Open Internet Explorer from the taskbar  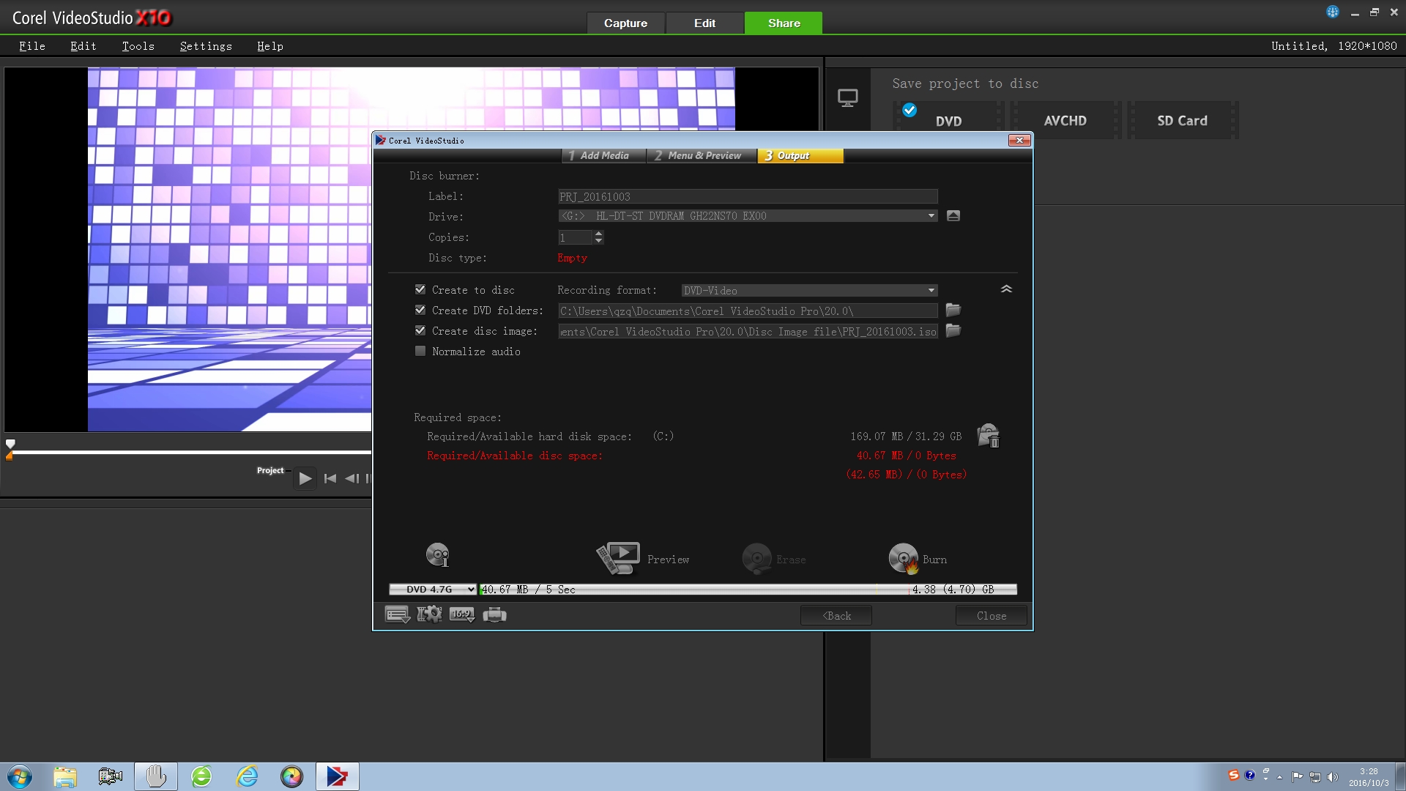coord(248,776)
